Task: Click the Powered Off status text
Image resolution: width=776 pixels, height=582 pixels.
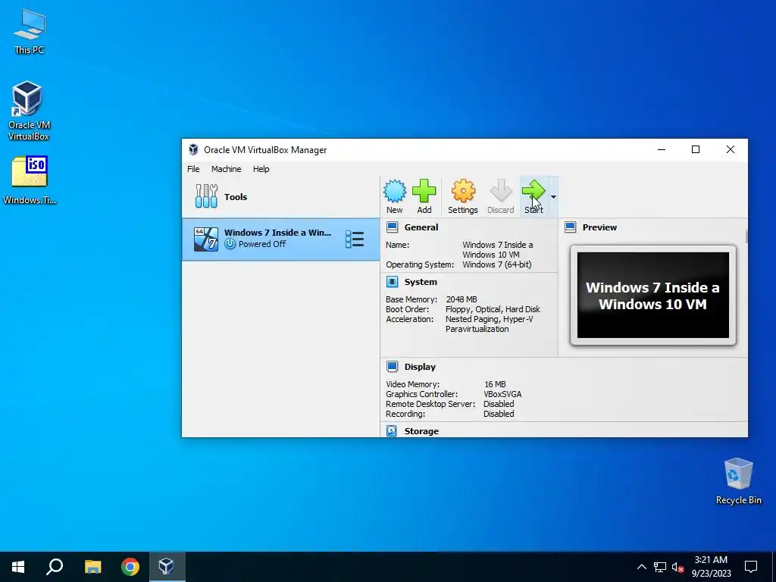Action: 261,244
